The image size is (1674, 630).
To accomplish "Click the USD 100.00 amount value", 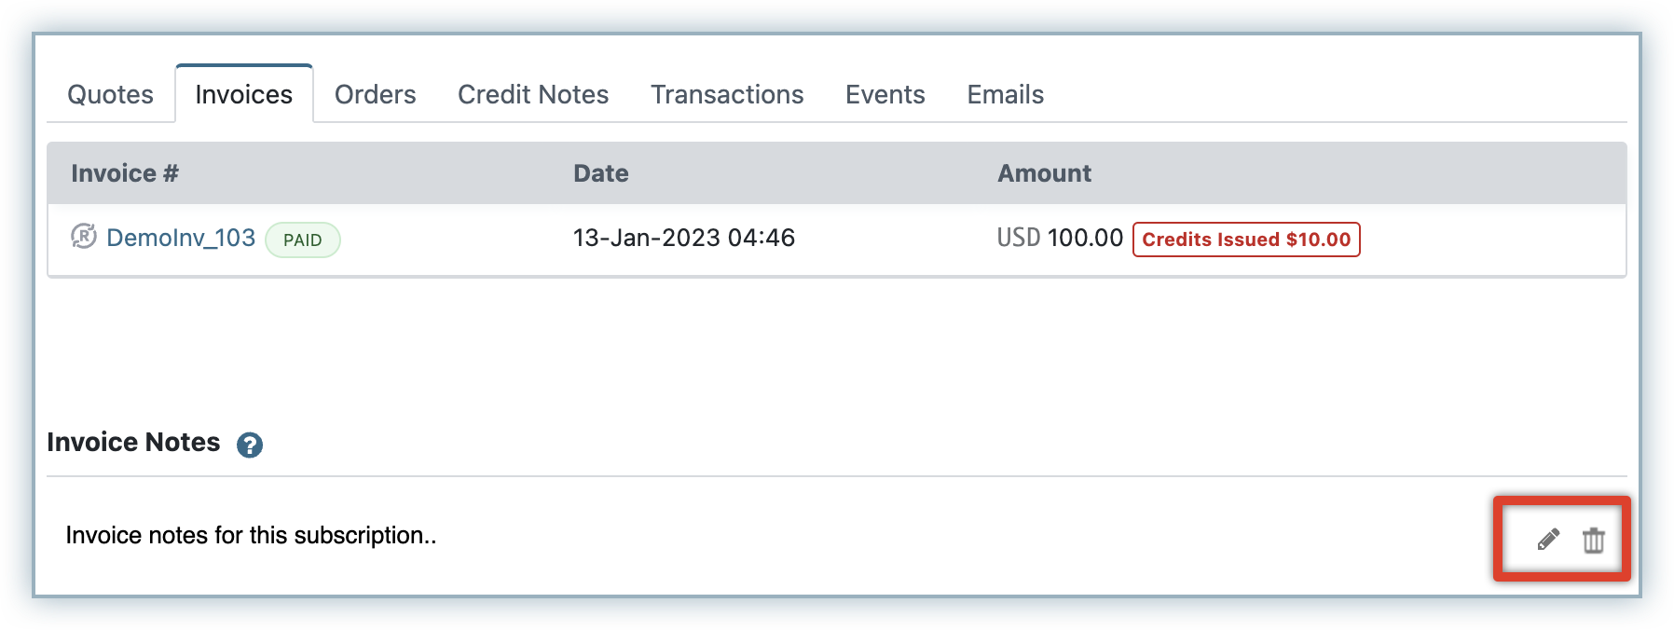I will [1060, 238].
